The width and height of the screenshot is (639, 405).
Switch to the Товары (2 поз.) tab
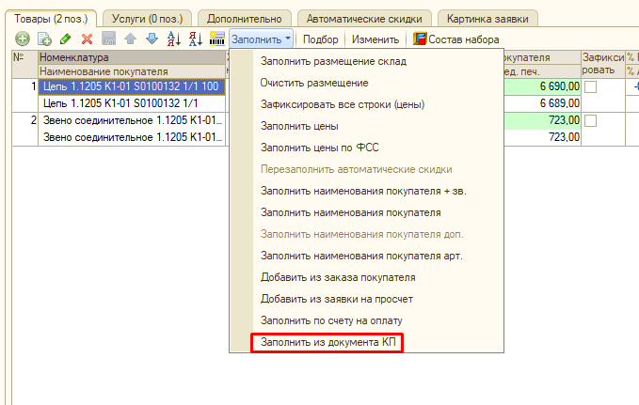tap(51, 19)
